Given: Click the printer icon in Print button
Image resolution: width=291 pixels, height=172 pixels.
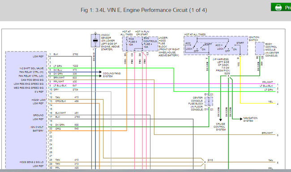Looking at the screenshot, I should 278,8.
